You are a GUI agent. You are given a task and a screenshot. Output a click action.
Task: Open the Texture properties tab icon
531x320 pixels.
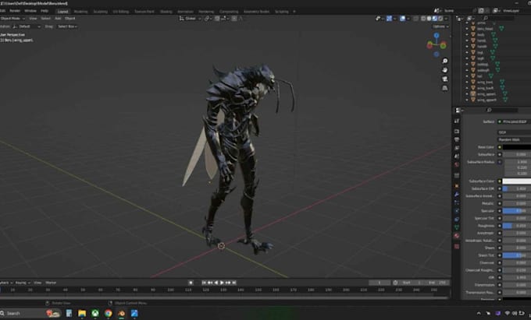[x=457, y=247]
